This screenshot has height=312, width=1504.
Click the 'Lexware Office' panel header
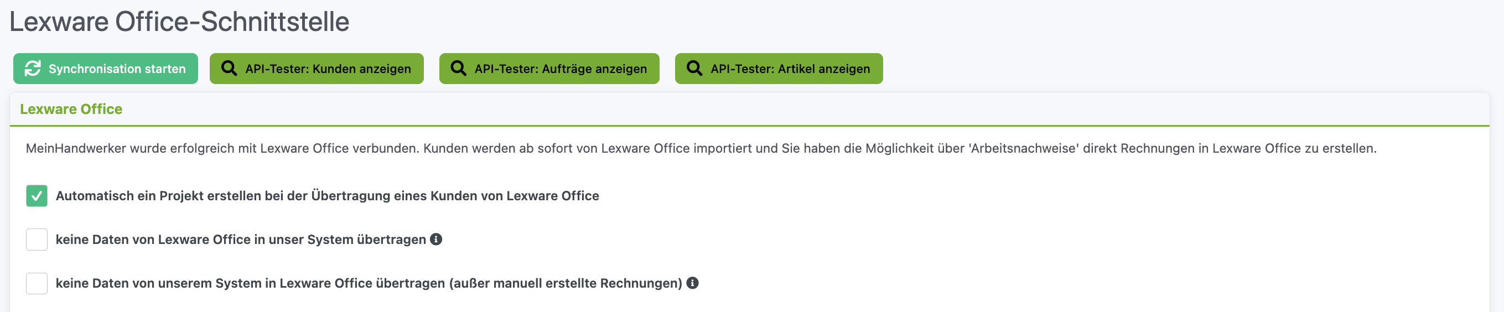71,109
